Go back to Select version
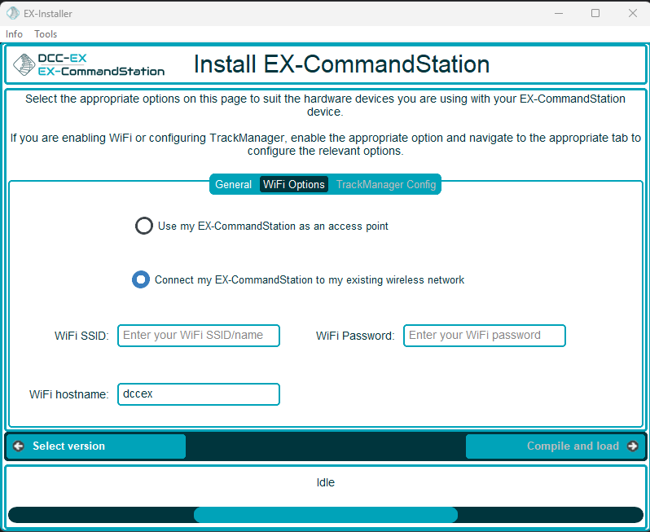This screenshot has height=532, width=650. pos(96,446)
